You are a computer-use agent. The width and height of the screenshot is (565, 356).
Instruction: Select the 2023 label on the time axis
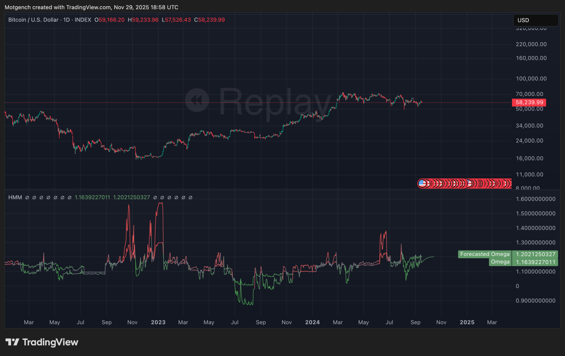[x=158, y=322]
